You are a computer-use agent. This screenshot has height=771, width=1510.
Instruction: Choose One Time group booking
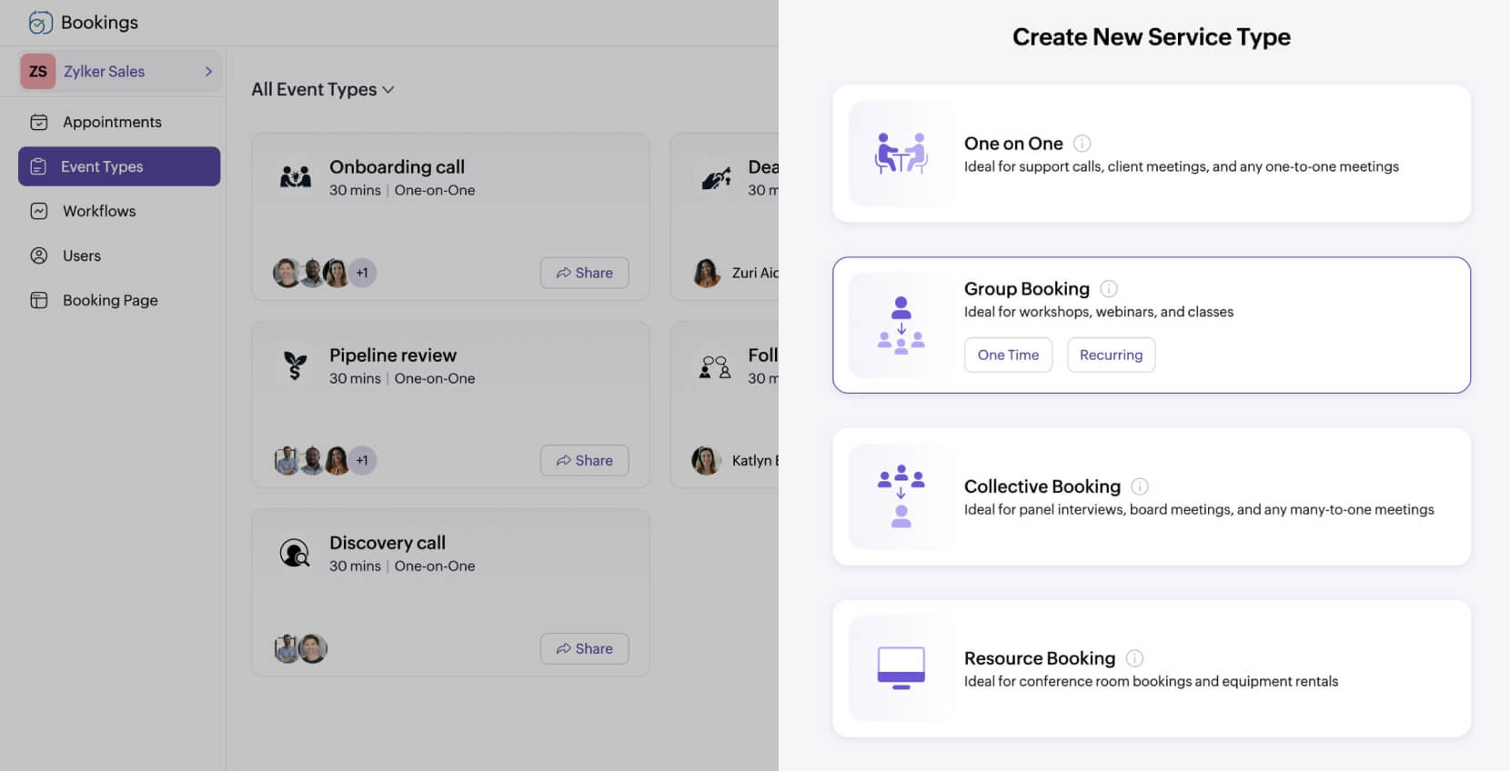pyautogui.click(x=1008, y=355)
